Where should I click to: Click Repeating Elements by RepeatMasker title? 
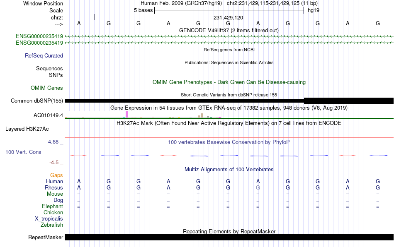coord(229,231)
